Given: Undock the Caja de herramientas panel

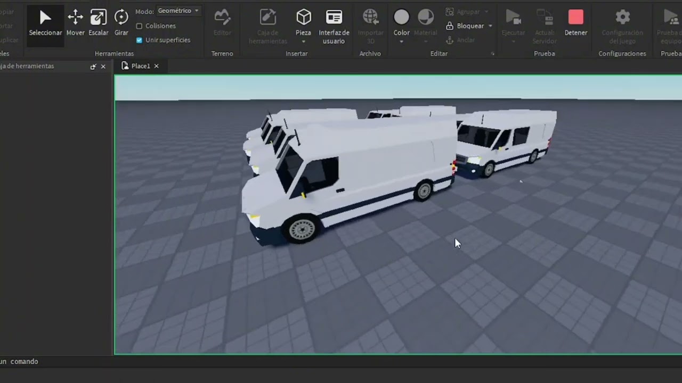Looking at the screenshot, I should (x=93, y=66).
